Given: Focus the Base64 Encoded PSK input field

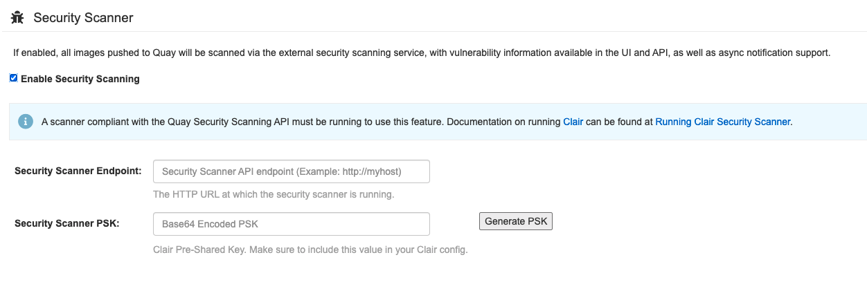Looking at the screenshot, I should [x=291, y=224].
